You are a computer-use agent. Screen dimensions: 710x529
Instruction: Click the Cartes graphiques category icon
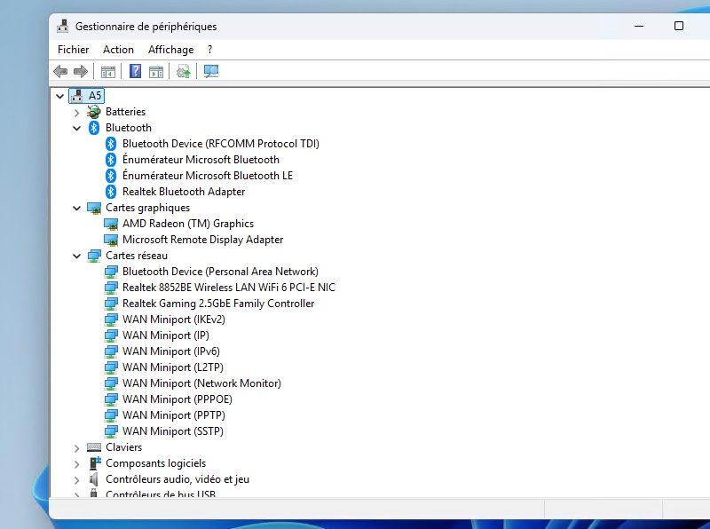94,208
